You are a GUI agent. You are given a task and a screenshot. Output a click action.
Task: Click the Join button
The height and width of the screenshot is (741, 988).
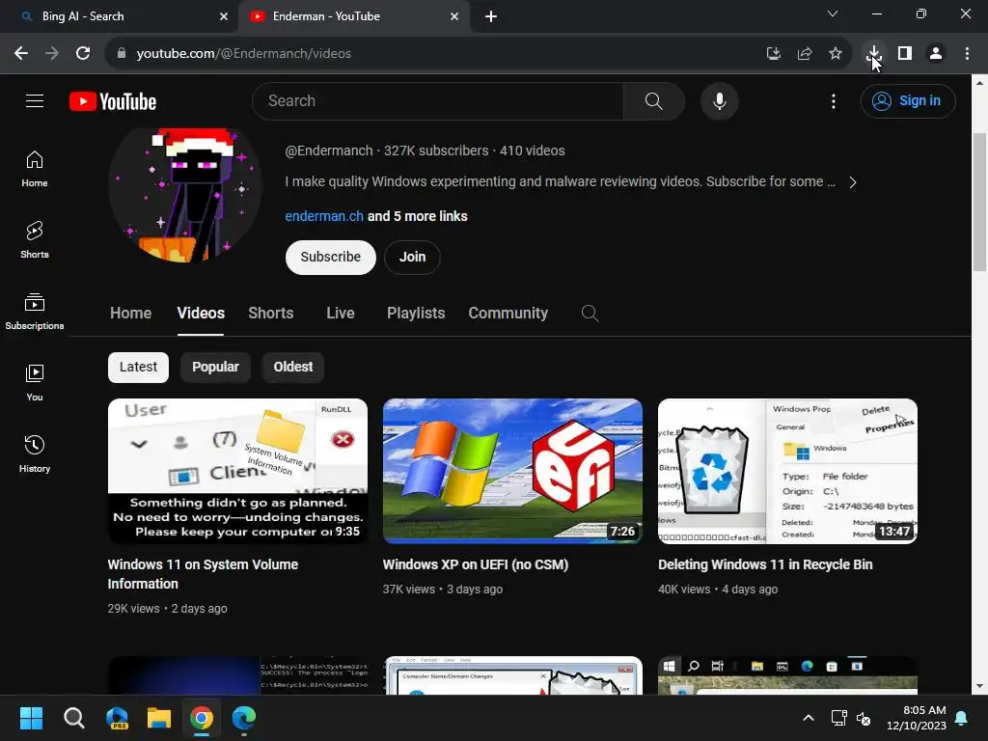pyautogui.click(x=412, y=257)
